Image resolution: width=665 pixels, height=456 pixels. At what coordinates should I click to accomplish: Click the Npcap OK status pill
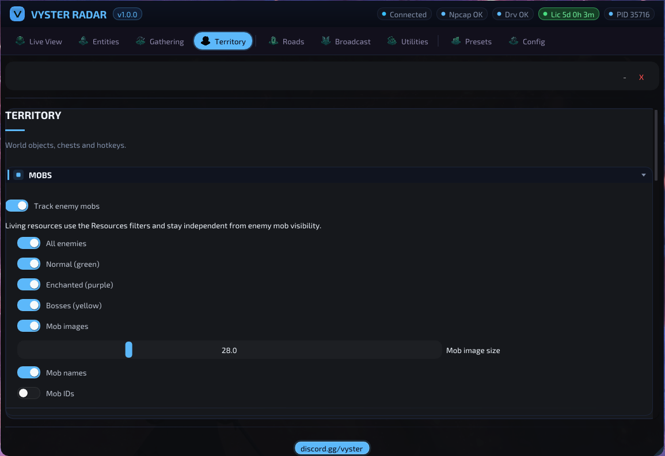(462, 14)
